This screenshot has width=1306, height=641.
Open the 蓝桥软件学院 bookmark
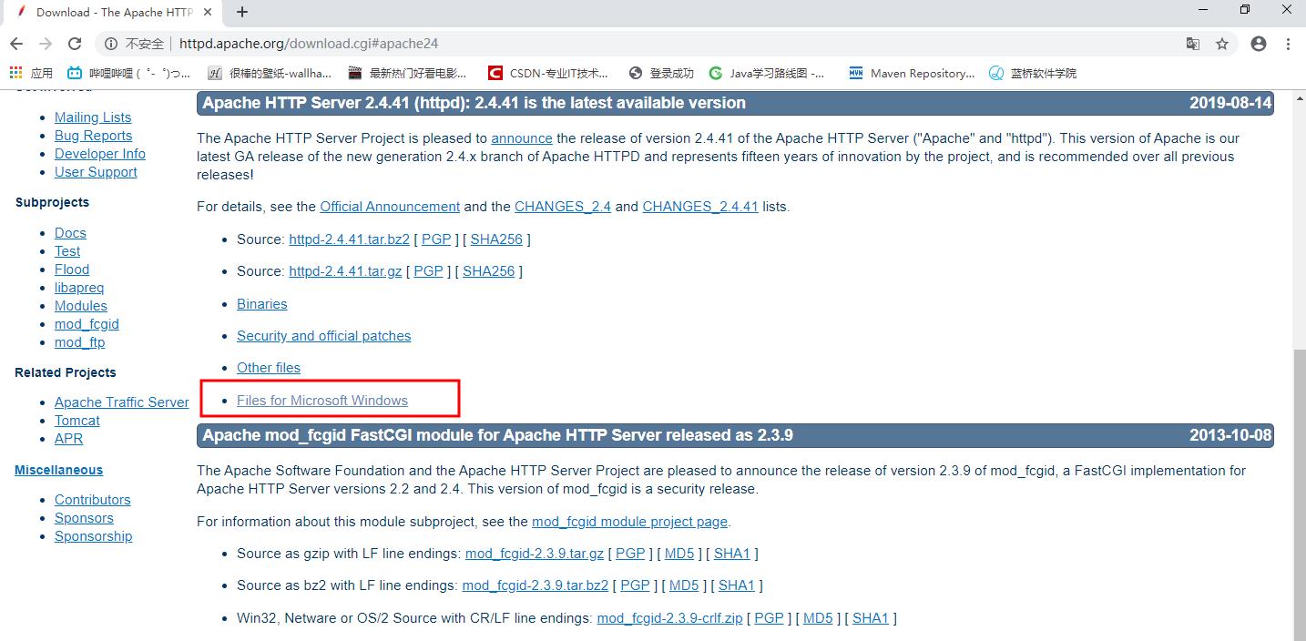(x=1032, y=73)
